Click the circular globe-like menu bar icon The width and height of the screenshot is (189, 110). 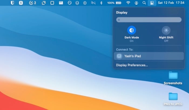coord(70,3)
